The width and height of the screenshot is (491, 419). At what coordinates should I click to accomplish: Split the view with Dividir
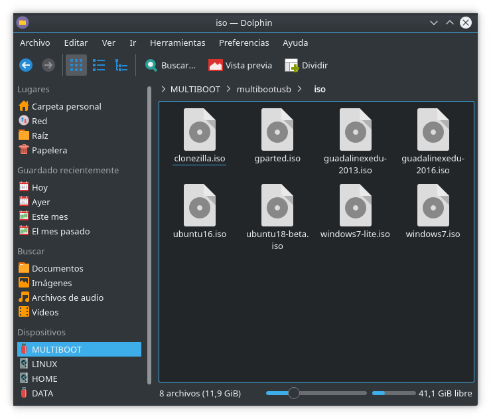[307, 65]
